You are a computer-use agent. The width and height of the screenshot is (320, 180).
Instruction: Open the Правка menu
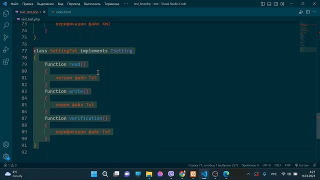click(28, 4)
